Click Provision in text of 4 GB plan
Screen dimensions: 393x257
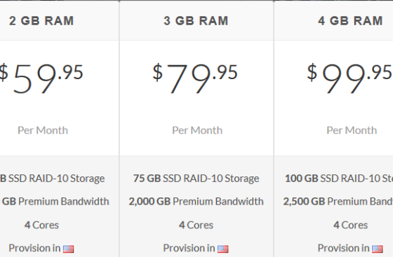pyautogui.click(x=343, y=249)
